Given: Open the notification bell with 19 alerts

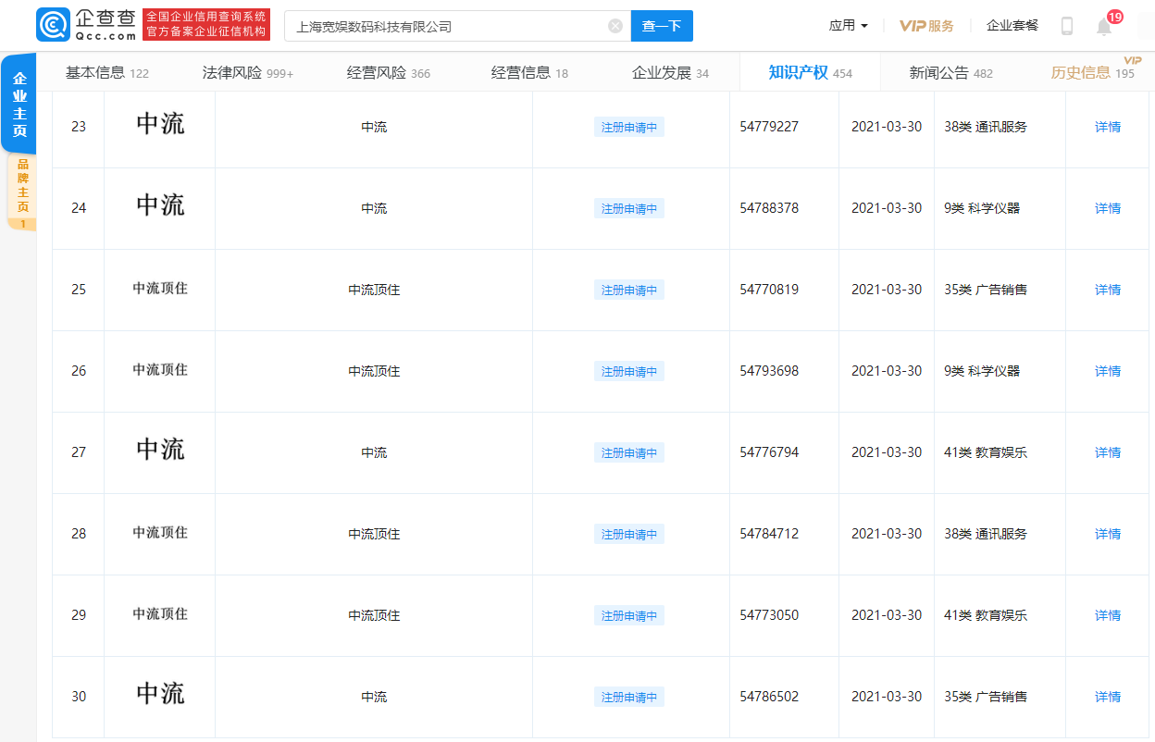Looking at the screenshot, I should tap(1104, 27).
